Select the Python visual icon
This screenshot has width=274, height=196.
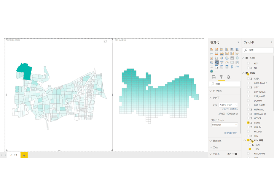click(237, 67)
